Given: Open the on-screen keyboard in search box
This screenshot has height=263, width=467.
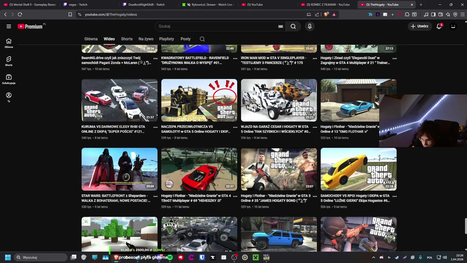Looking at the screenshot, I should point(281,26).
